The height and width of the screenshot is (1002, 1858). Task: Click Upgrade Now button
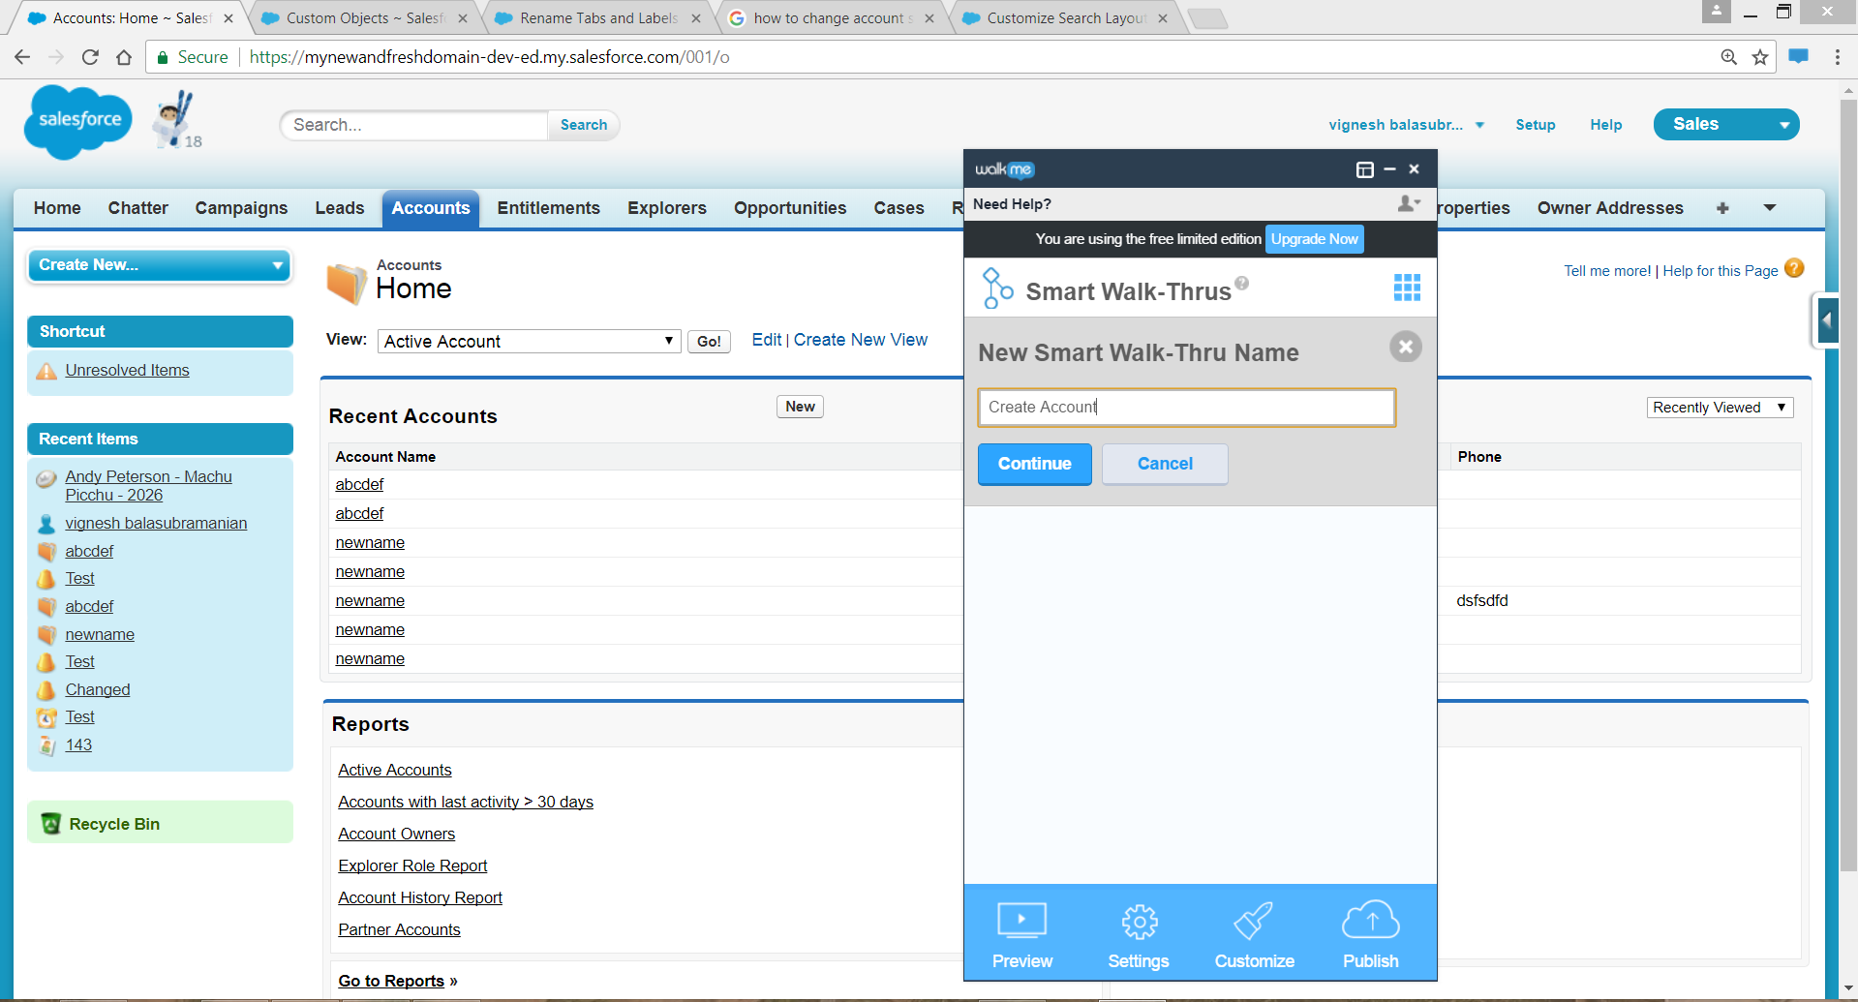pos(1315,239)
